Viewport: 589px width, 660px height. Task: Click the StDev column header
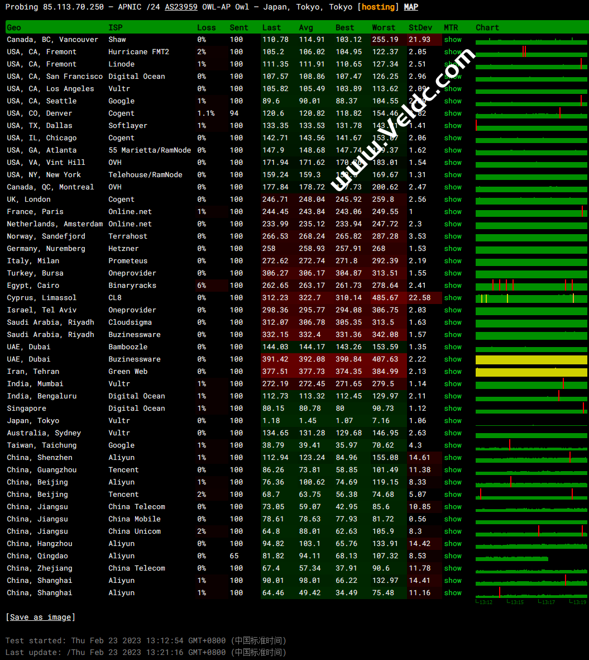pos(419,27)
